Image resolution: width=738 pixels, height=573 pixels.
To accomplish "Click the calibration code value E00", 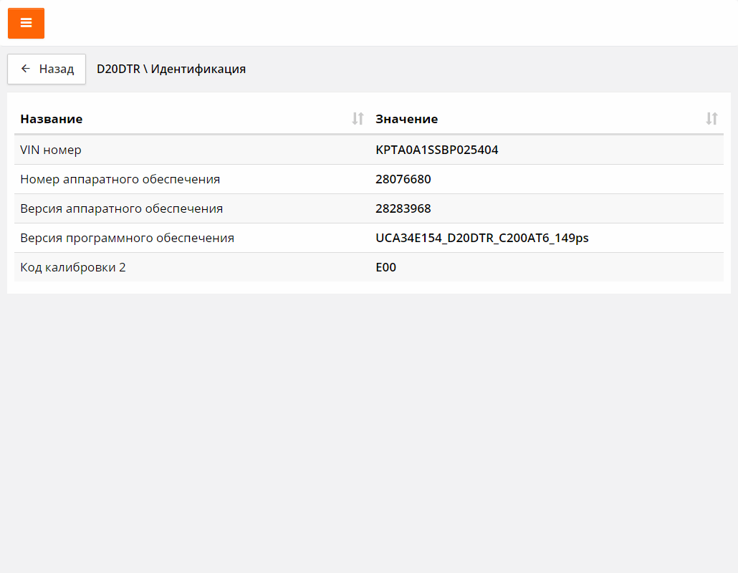I will point(385,267).
